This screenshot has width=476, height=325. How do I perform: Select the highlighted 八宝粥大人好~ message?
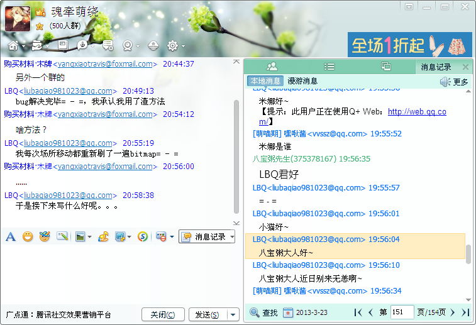[x=355, y=246]
